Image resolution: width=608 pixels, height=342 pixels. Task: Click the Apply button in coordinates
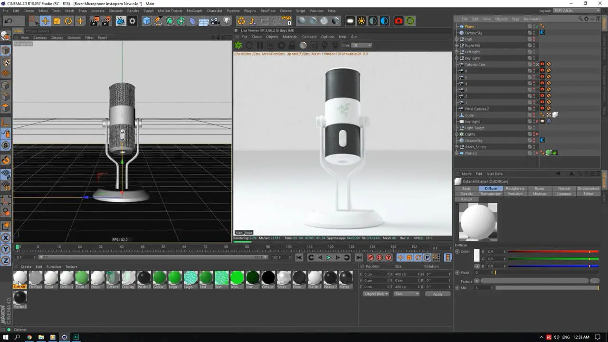[x=437, y=294]
